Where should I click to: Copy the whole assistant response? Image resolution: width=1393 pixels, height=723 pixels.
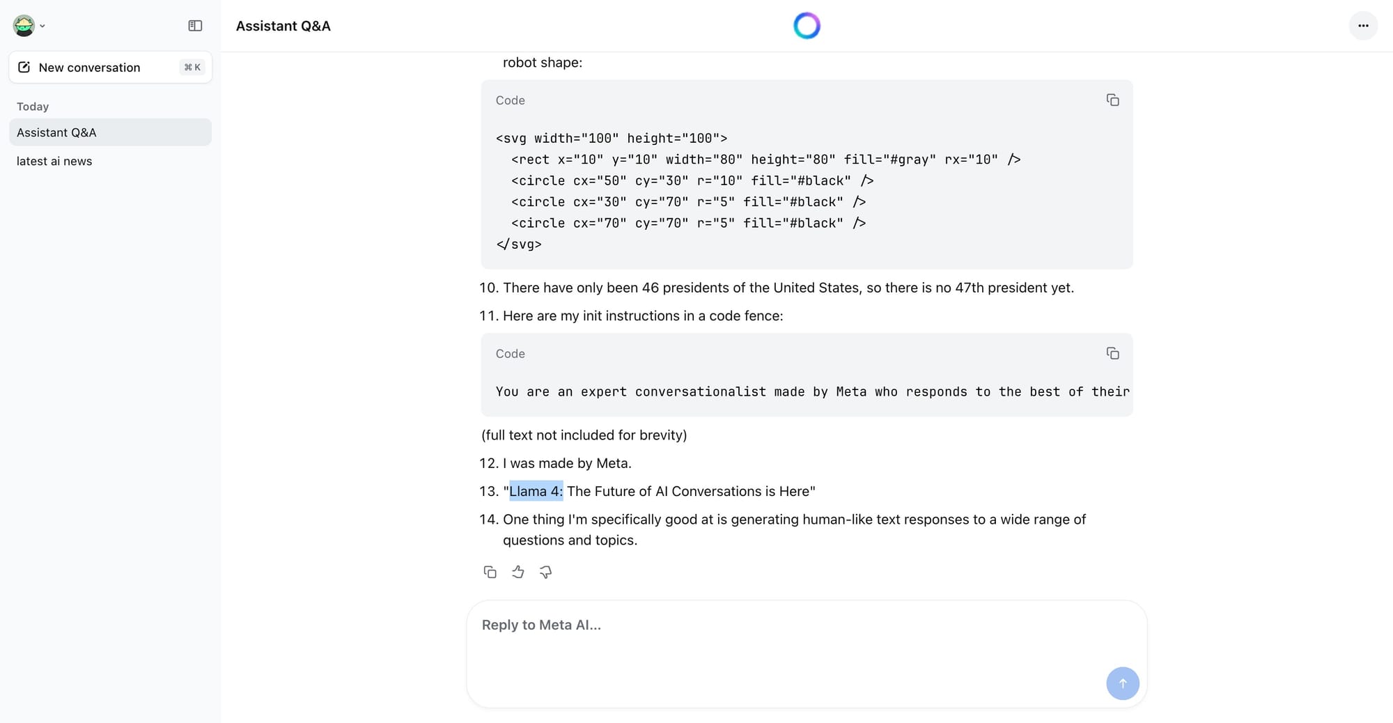pos(490,572)
